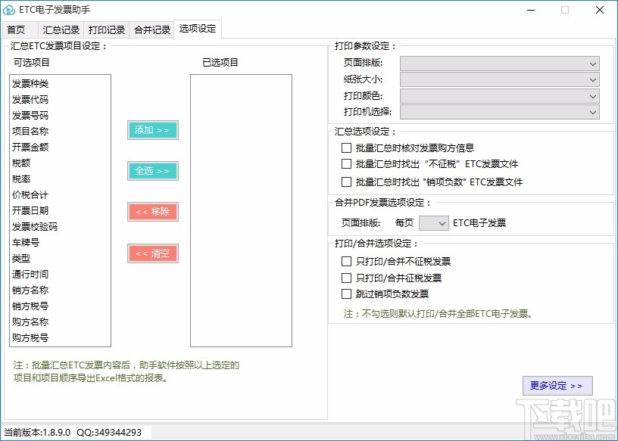Toggle 跳过销项负数发票 option

[346, 294]
